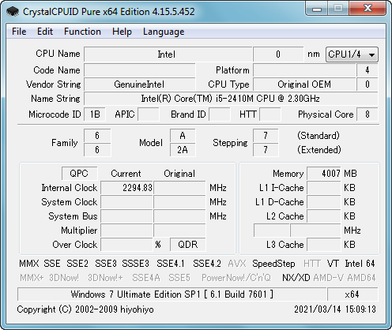Open the Function menu
This screenshot has width=392, height=330.
(x=82, y=32)
